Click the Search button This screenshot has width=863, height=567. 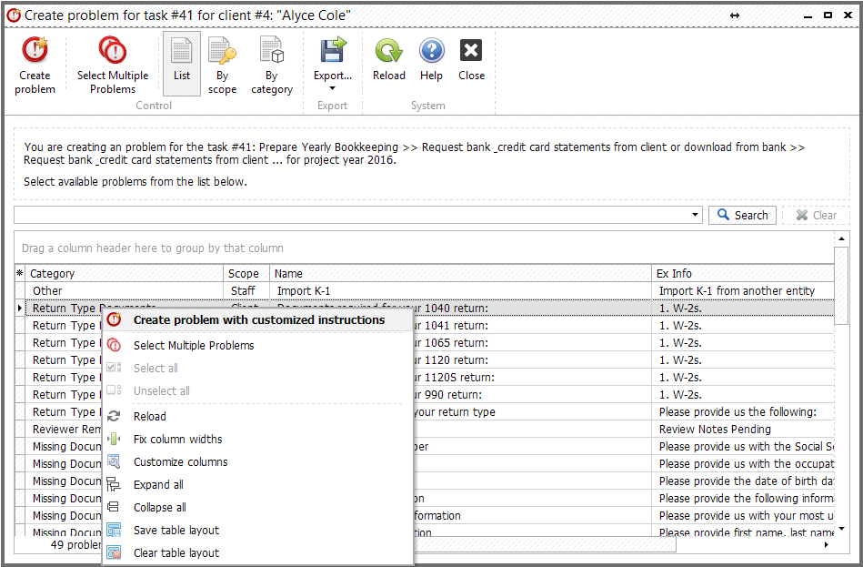point(742,215)
